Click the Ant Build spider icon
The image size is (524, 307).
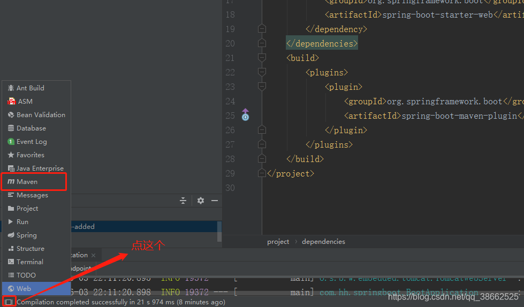point(11,88)
